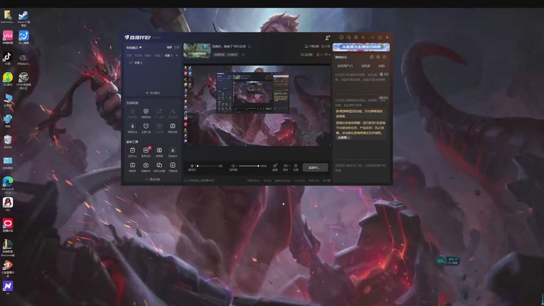This screenshot has height=306, width=544.
Task: Click the 分享 share link
Action: click(x=326, y=46)
